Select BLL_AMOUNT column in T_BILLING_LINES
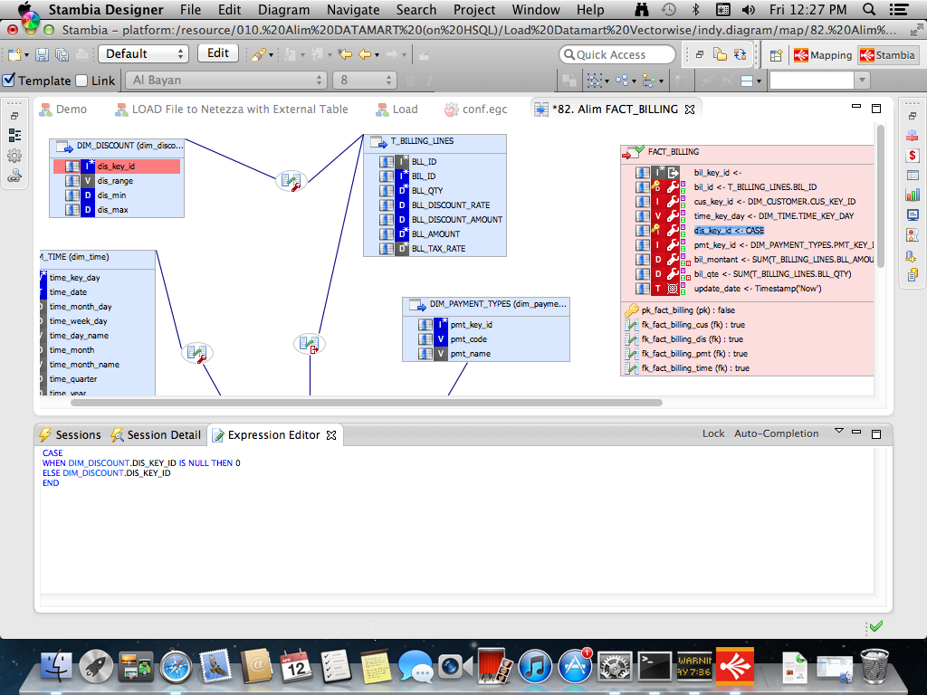The image size is (927, 695). pos(435,234)
